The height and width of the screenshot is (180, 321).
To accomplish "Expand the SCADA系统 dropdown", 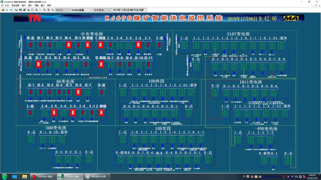I will pyautogui.click(x=81, y=10).
